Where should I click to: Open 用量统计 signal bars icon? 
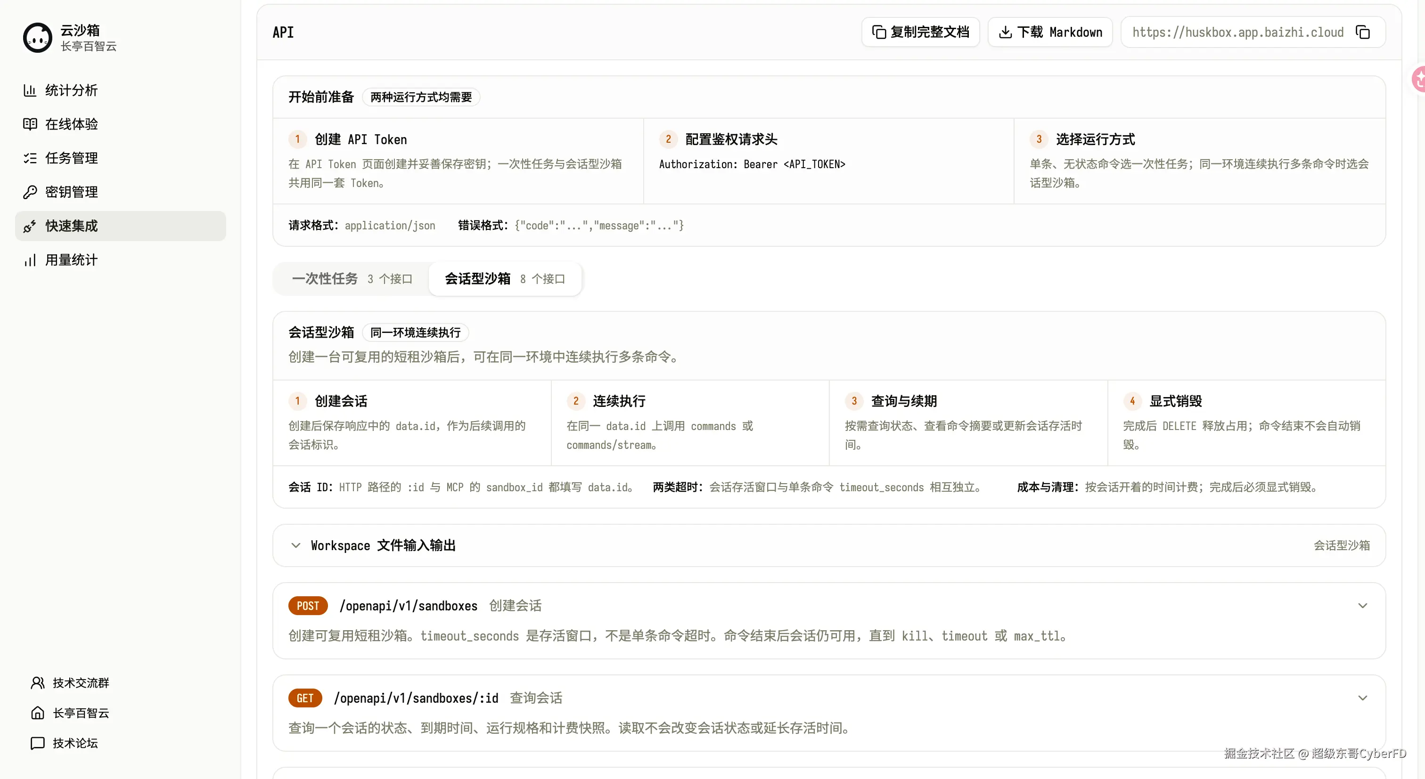click(x=30, y=260)
